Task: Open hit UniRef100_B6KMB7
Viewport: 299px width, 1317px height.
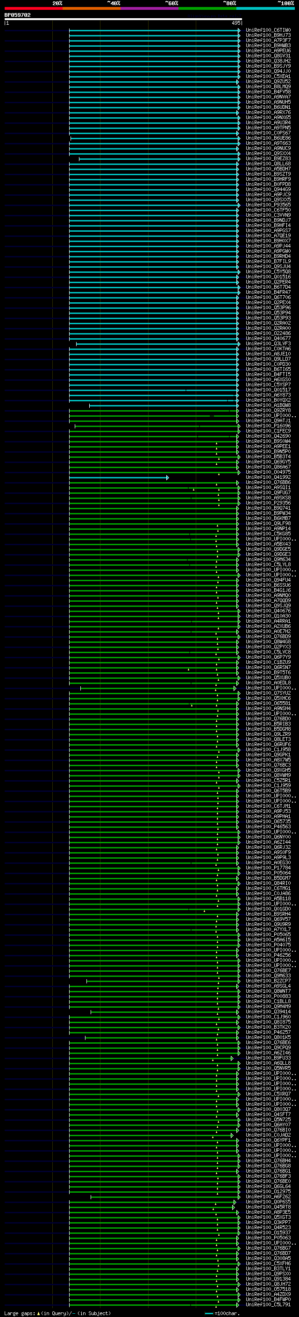Action: click(268, 519)
